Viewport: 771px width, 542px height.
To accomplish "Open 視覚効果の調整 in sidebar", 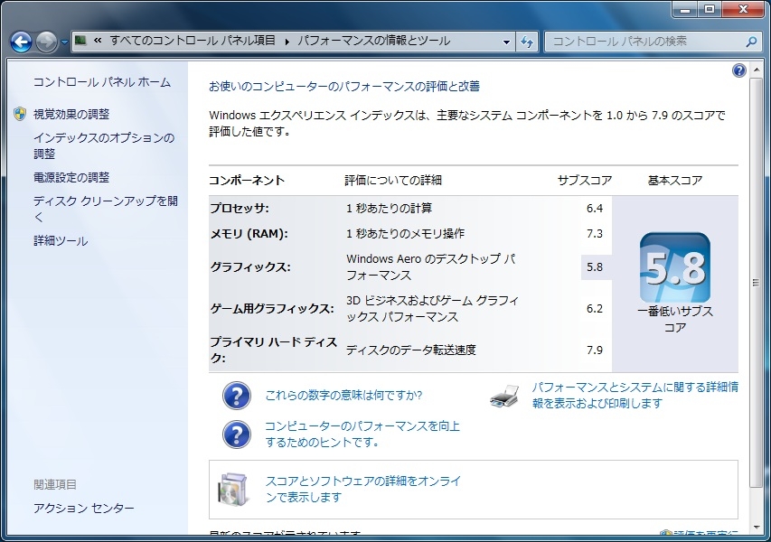I will (71, 115).
